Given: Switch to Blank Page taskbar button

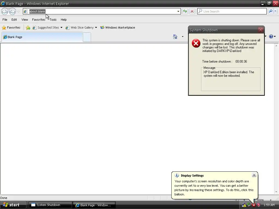Looking at the screenshot, I should coord(94,205).
